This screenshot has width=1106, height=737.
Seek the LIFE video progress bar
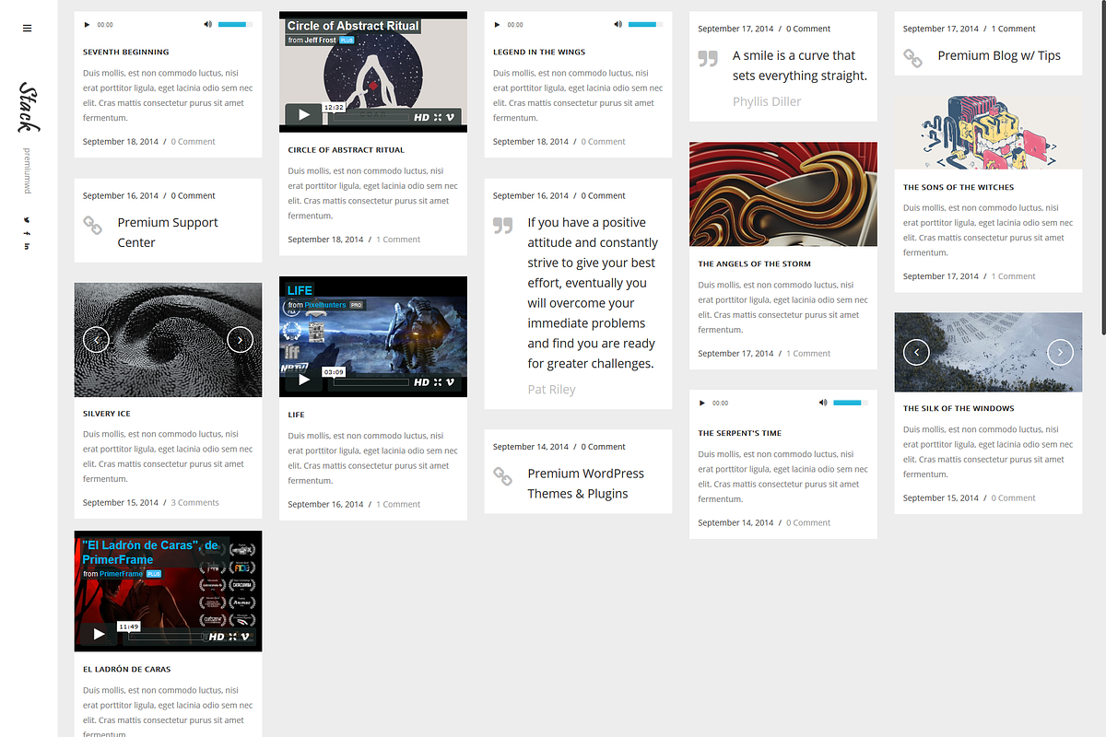click(x=371, y=382)
